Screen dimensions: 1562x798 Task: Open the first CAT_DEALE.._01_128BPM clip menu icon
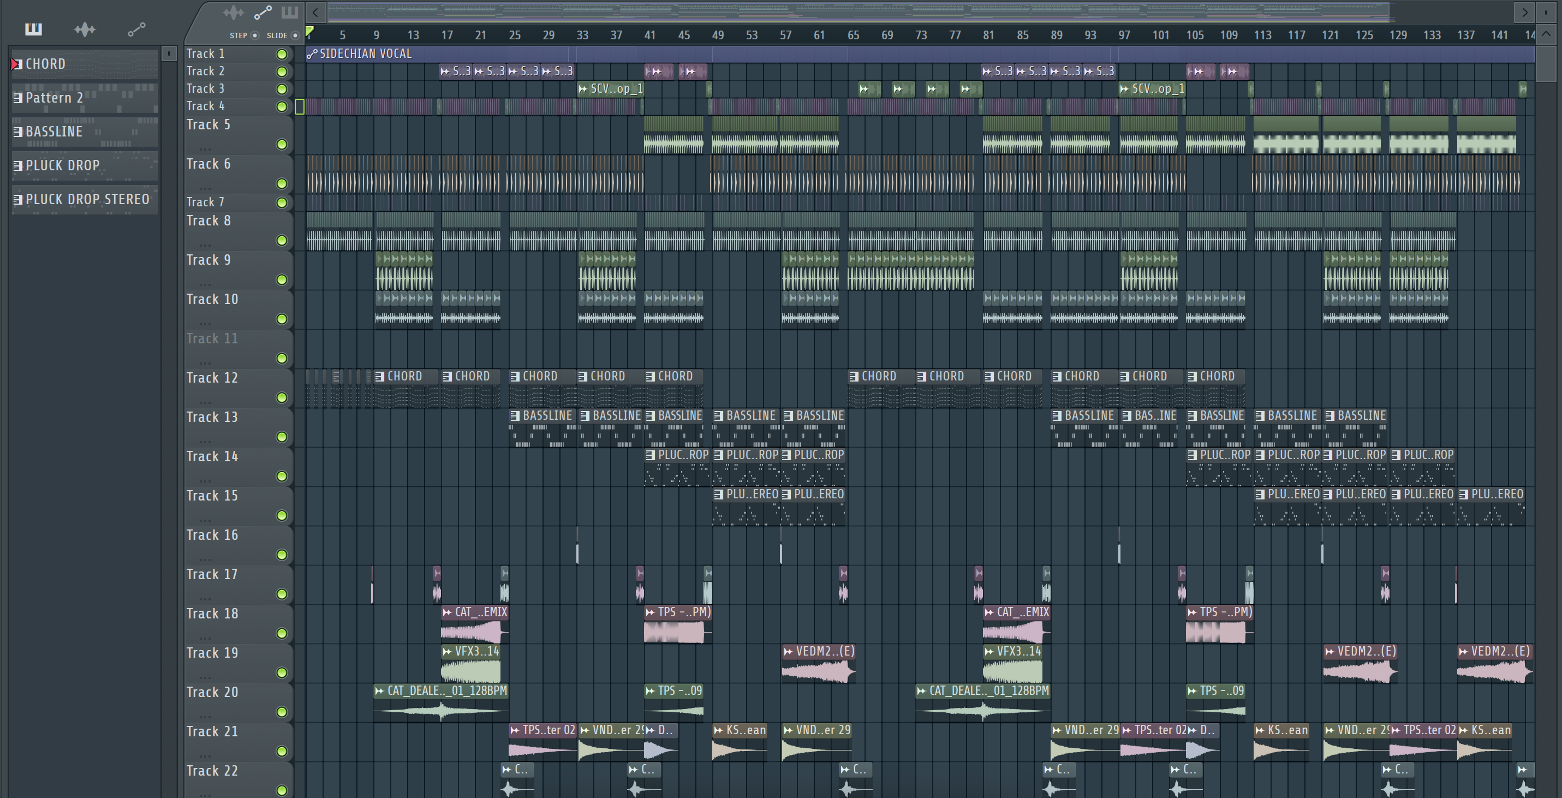[380, 690]
